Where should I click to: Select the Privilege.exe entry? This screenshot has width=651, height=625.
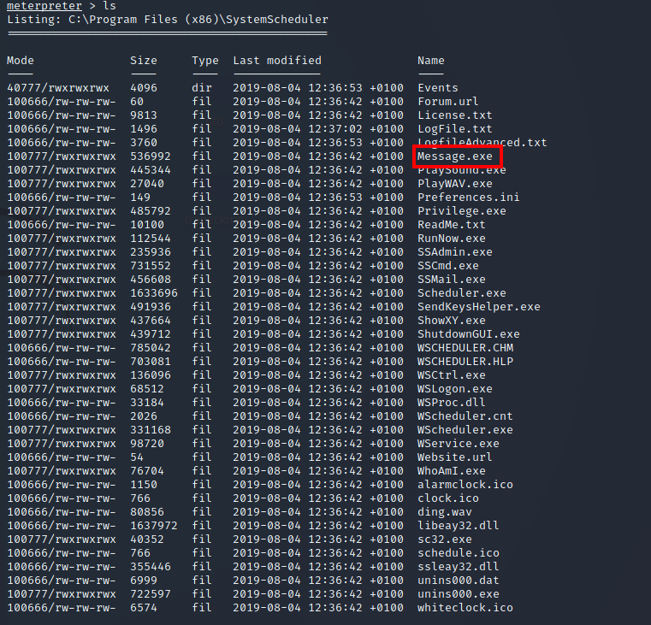pos(461,211)
